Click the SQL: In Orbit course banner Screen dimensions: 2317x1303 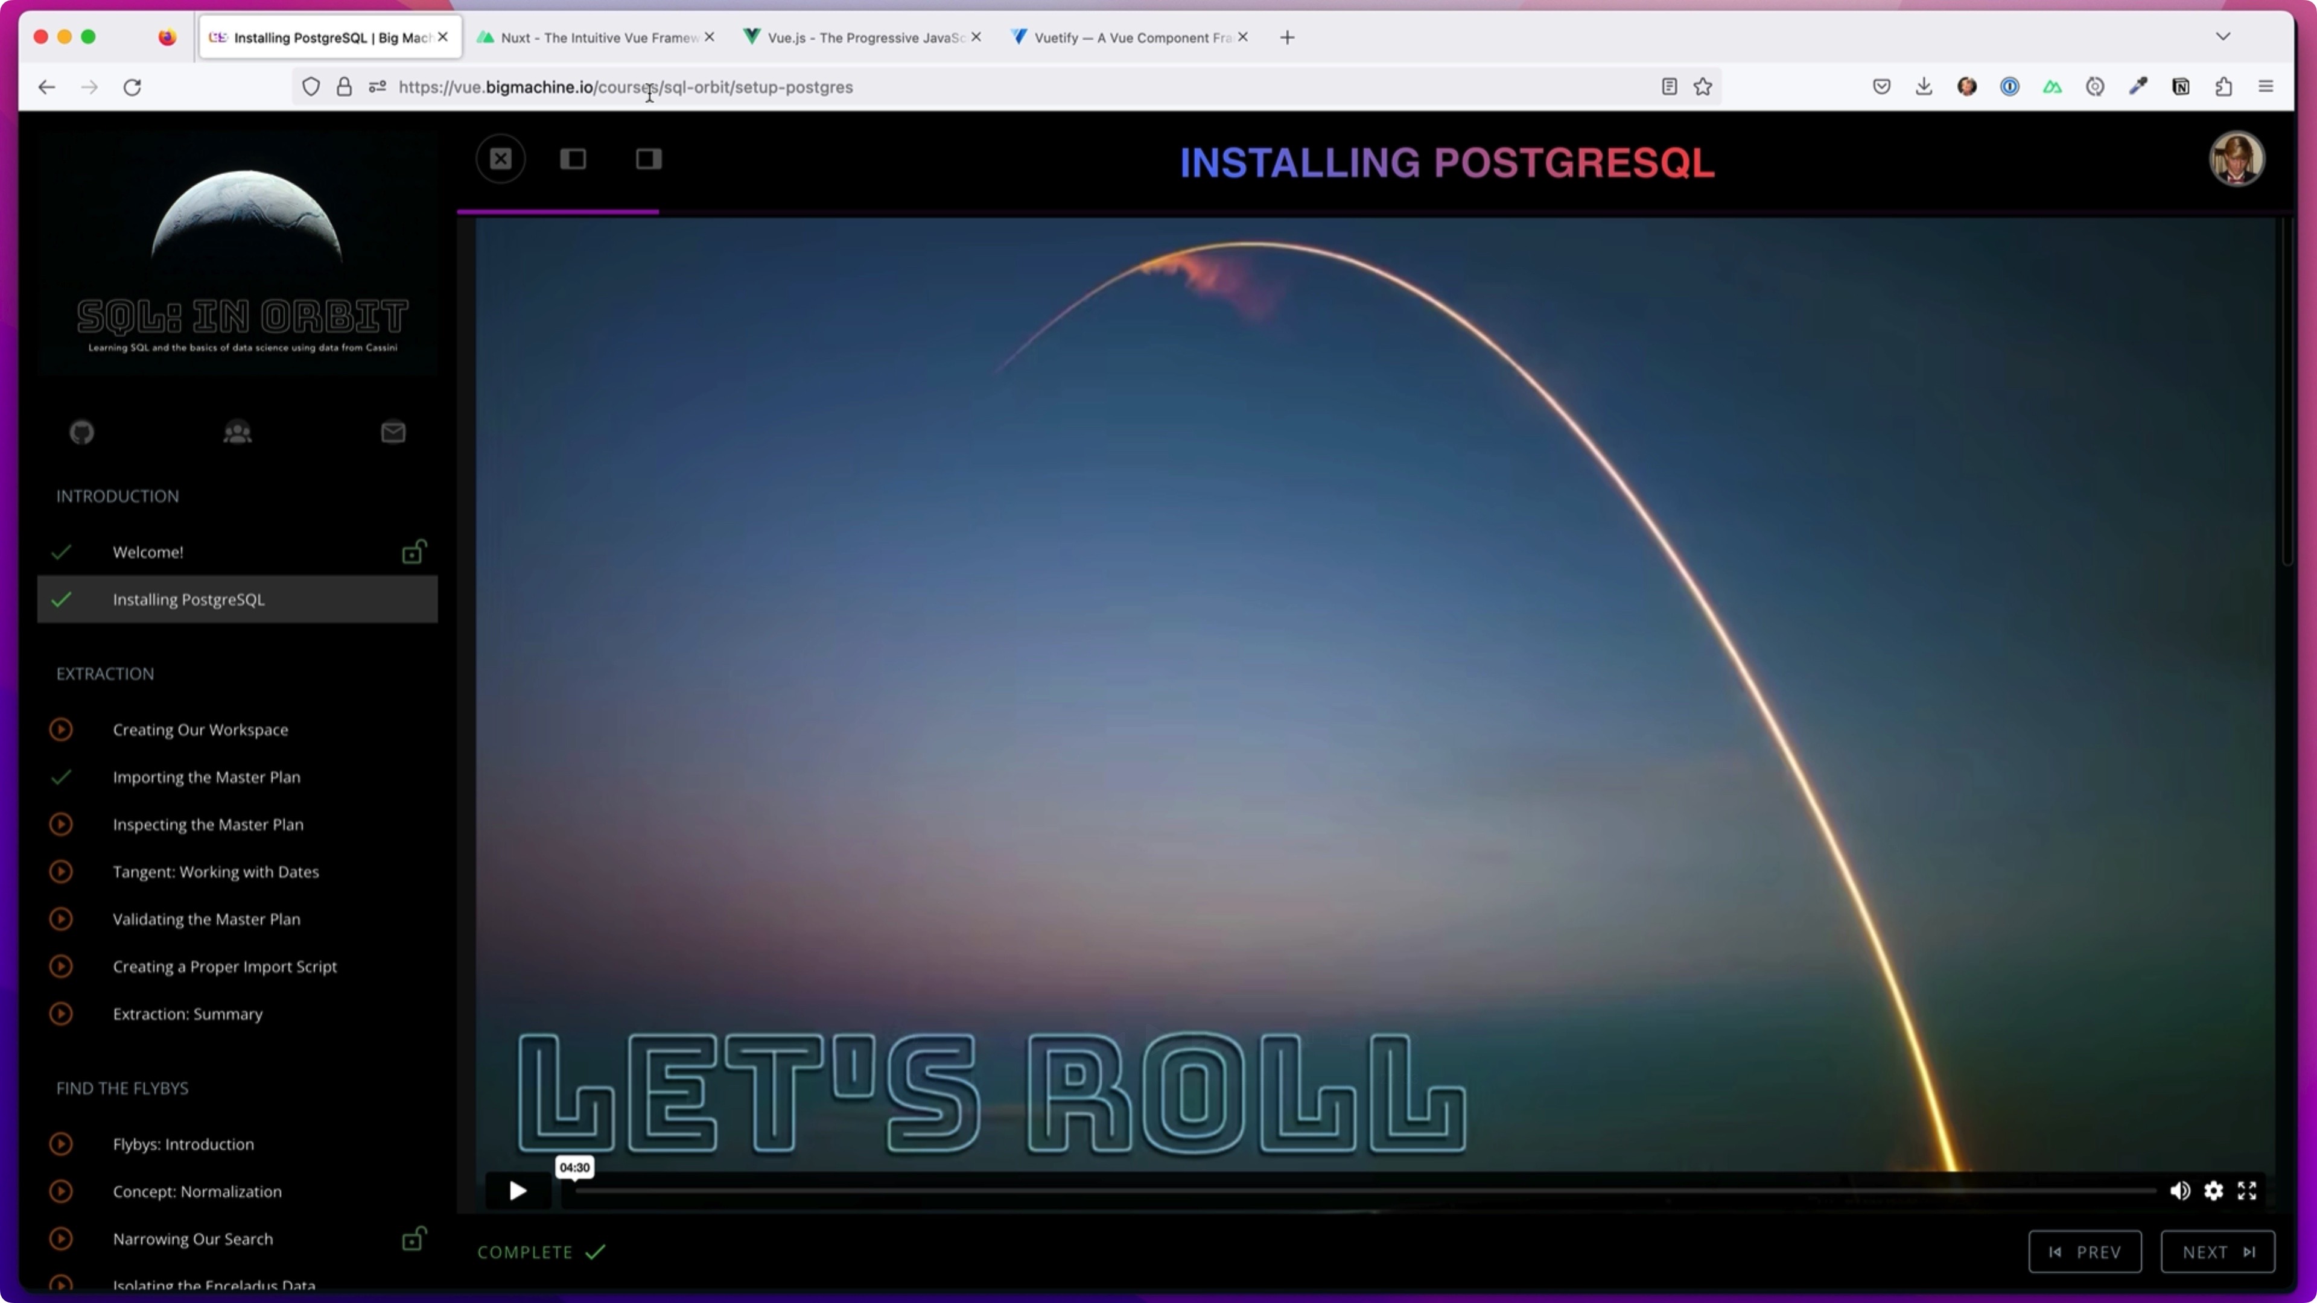tap(238, 253)
